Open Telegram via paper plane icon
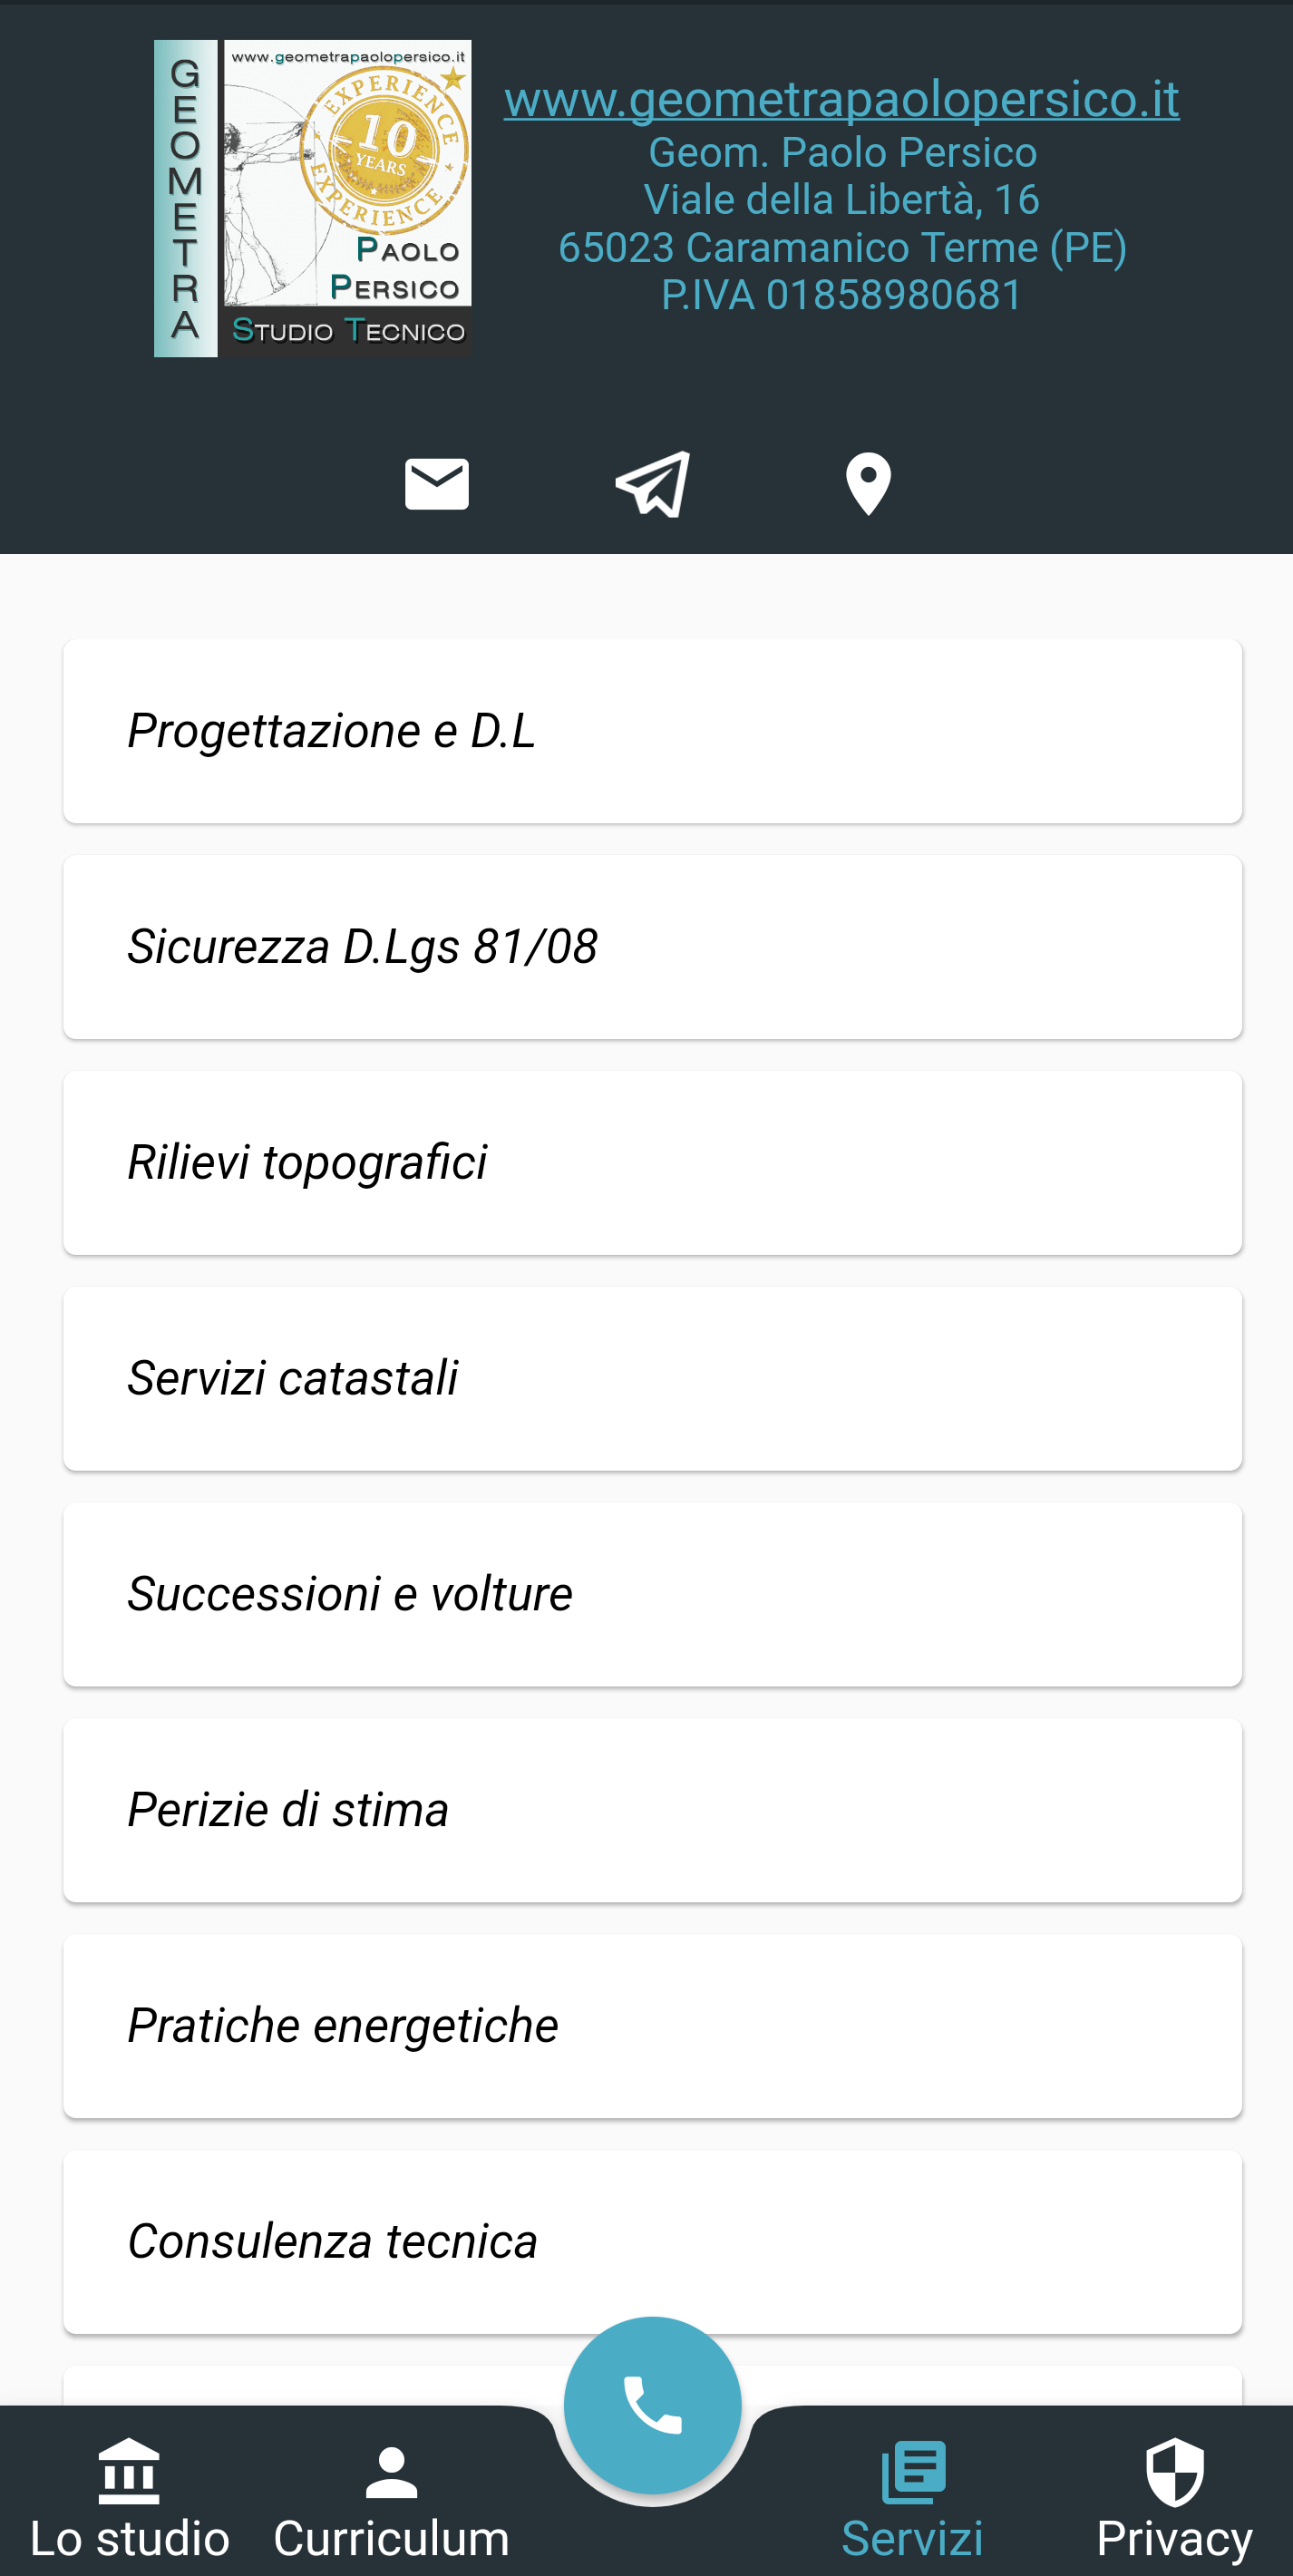 [652, 484]
